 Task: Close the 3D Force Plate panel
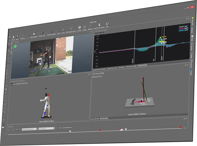coord(188,65)
